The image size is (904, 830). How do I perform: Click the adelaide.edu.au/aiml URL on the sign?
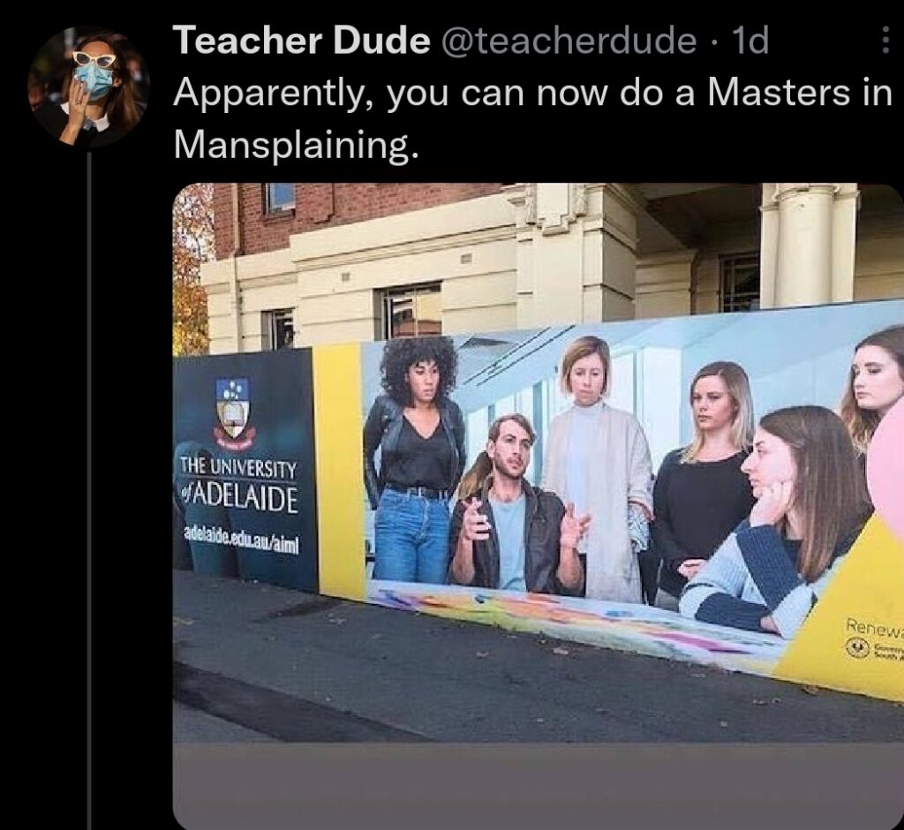coord(242,541)
